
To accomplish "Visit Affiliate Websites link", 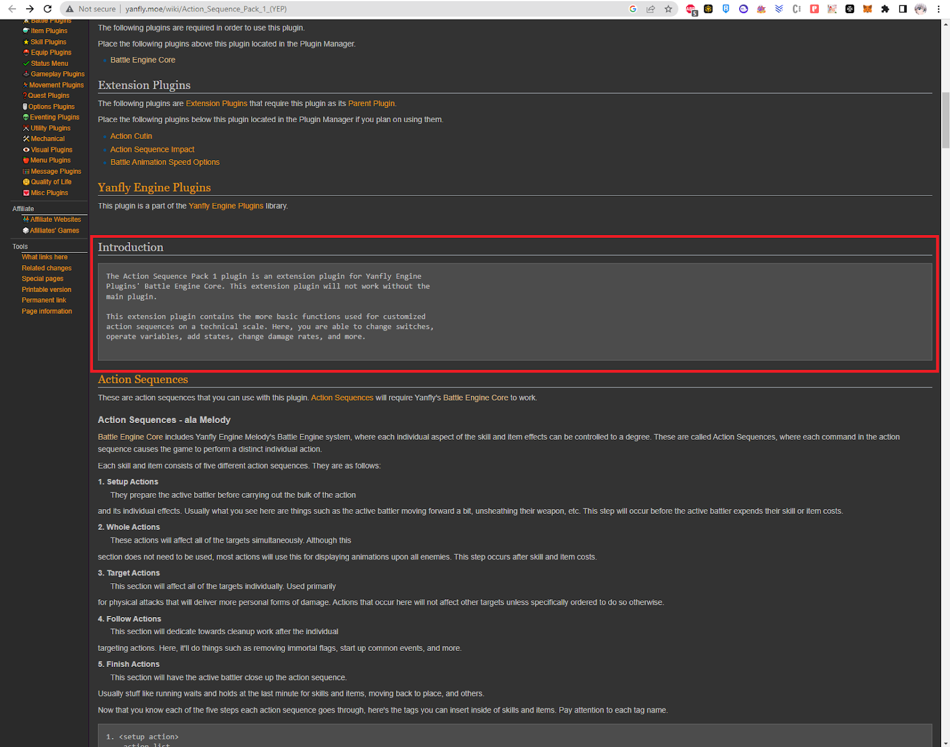I will tap(56, 220).
